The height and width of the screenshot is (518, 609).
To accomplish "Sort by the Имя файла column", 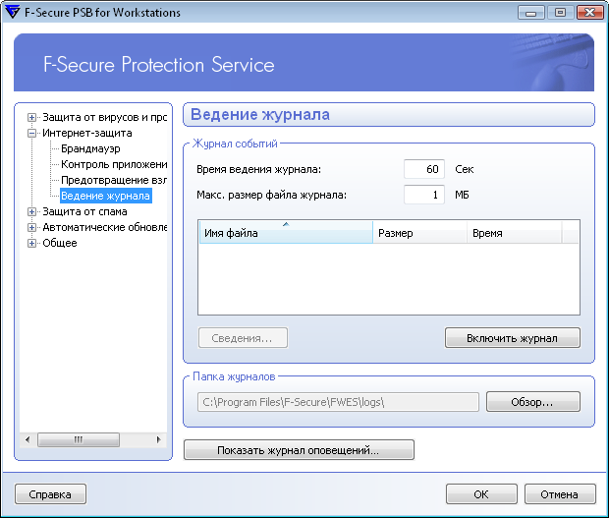I will (286, 232).
